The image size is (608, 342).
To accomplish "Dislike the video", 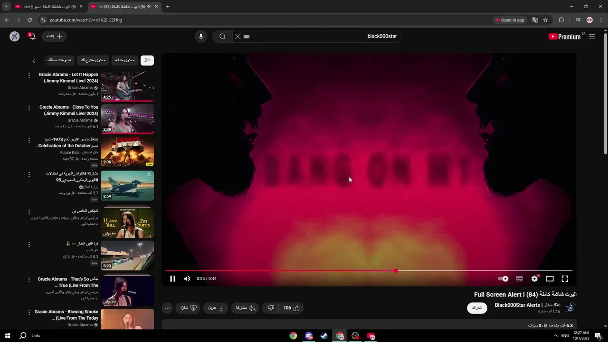I will [271, 308].
